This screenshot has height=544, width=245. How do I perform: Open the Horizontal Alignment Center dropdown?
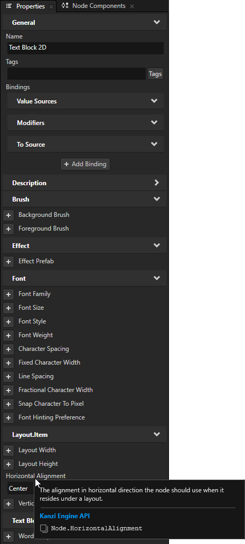click(x=21, y=488)
